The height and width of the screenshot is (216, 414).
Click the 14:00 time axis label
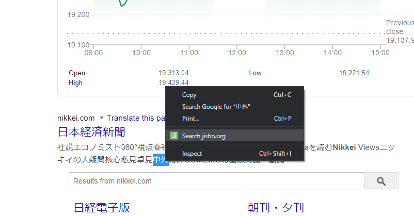tap(332, 53)
